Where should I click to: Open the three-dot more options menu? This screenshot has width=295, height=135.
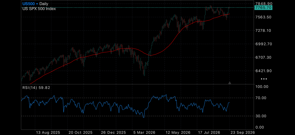coord(264,79)
